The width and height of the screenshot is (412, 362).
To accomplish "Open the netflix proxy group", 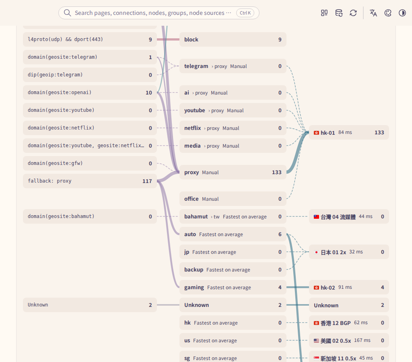I will coord(233,128).
